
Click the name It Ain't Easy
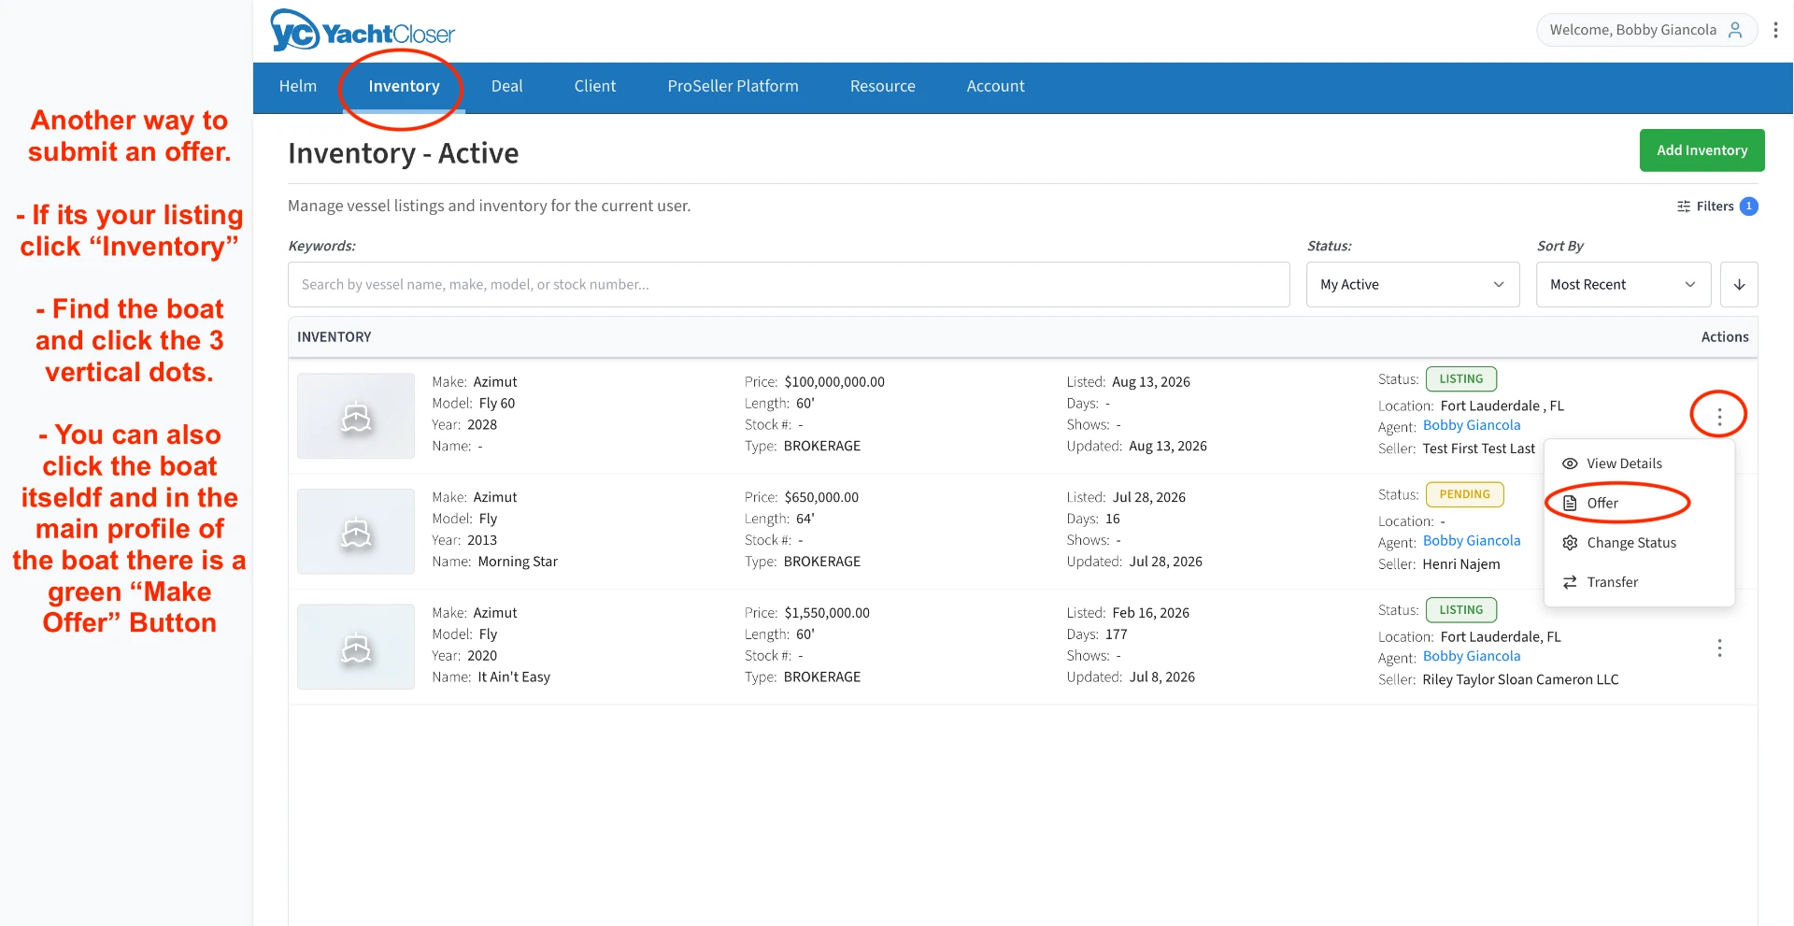pos(514,677)
